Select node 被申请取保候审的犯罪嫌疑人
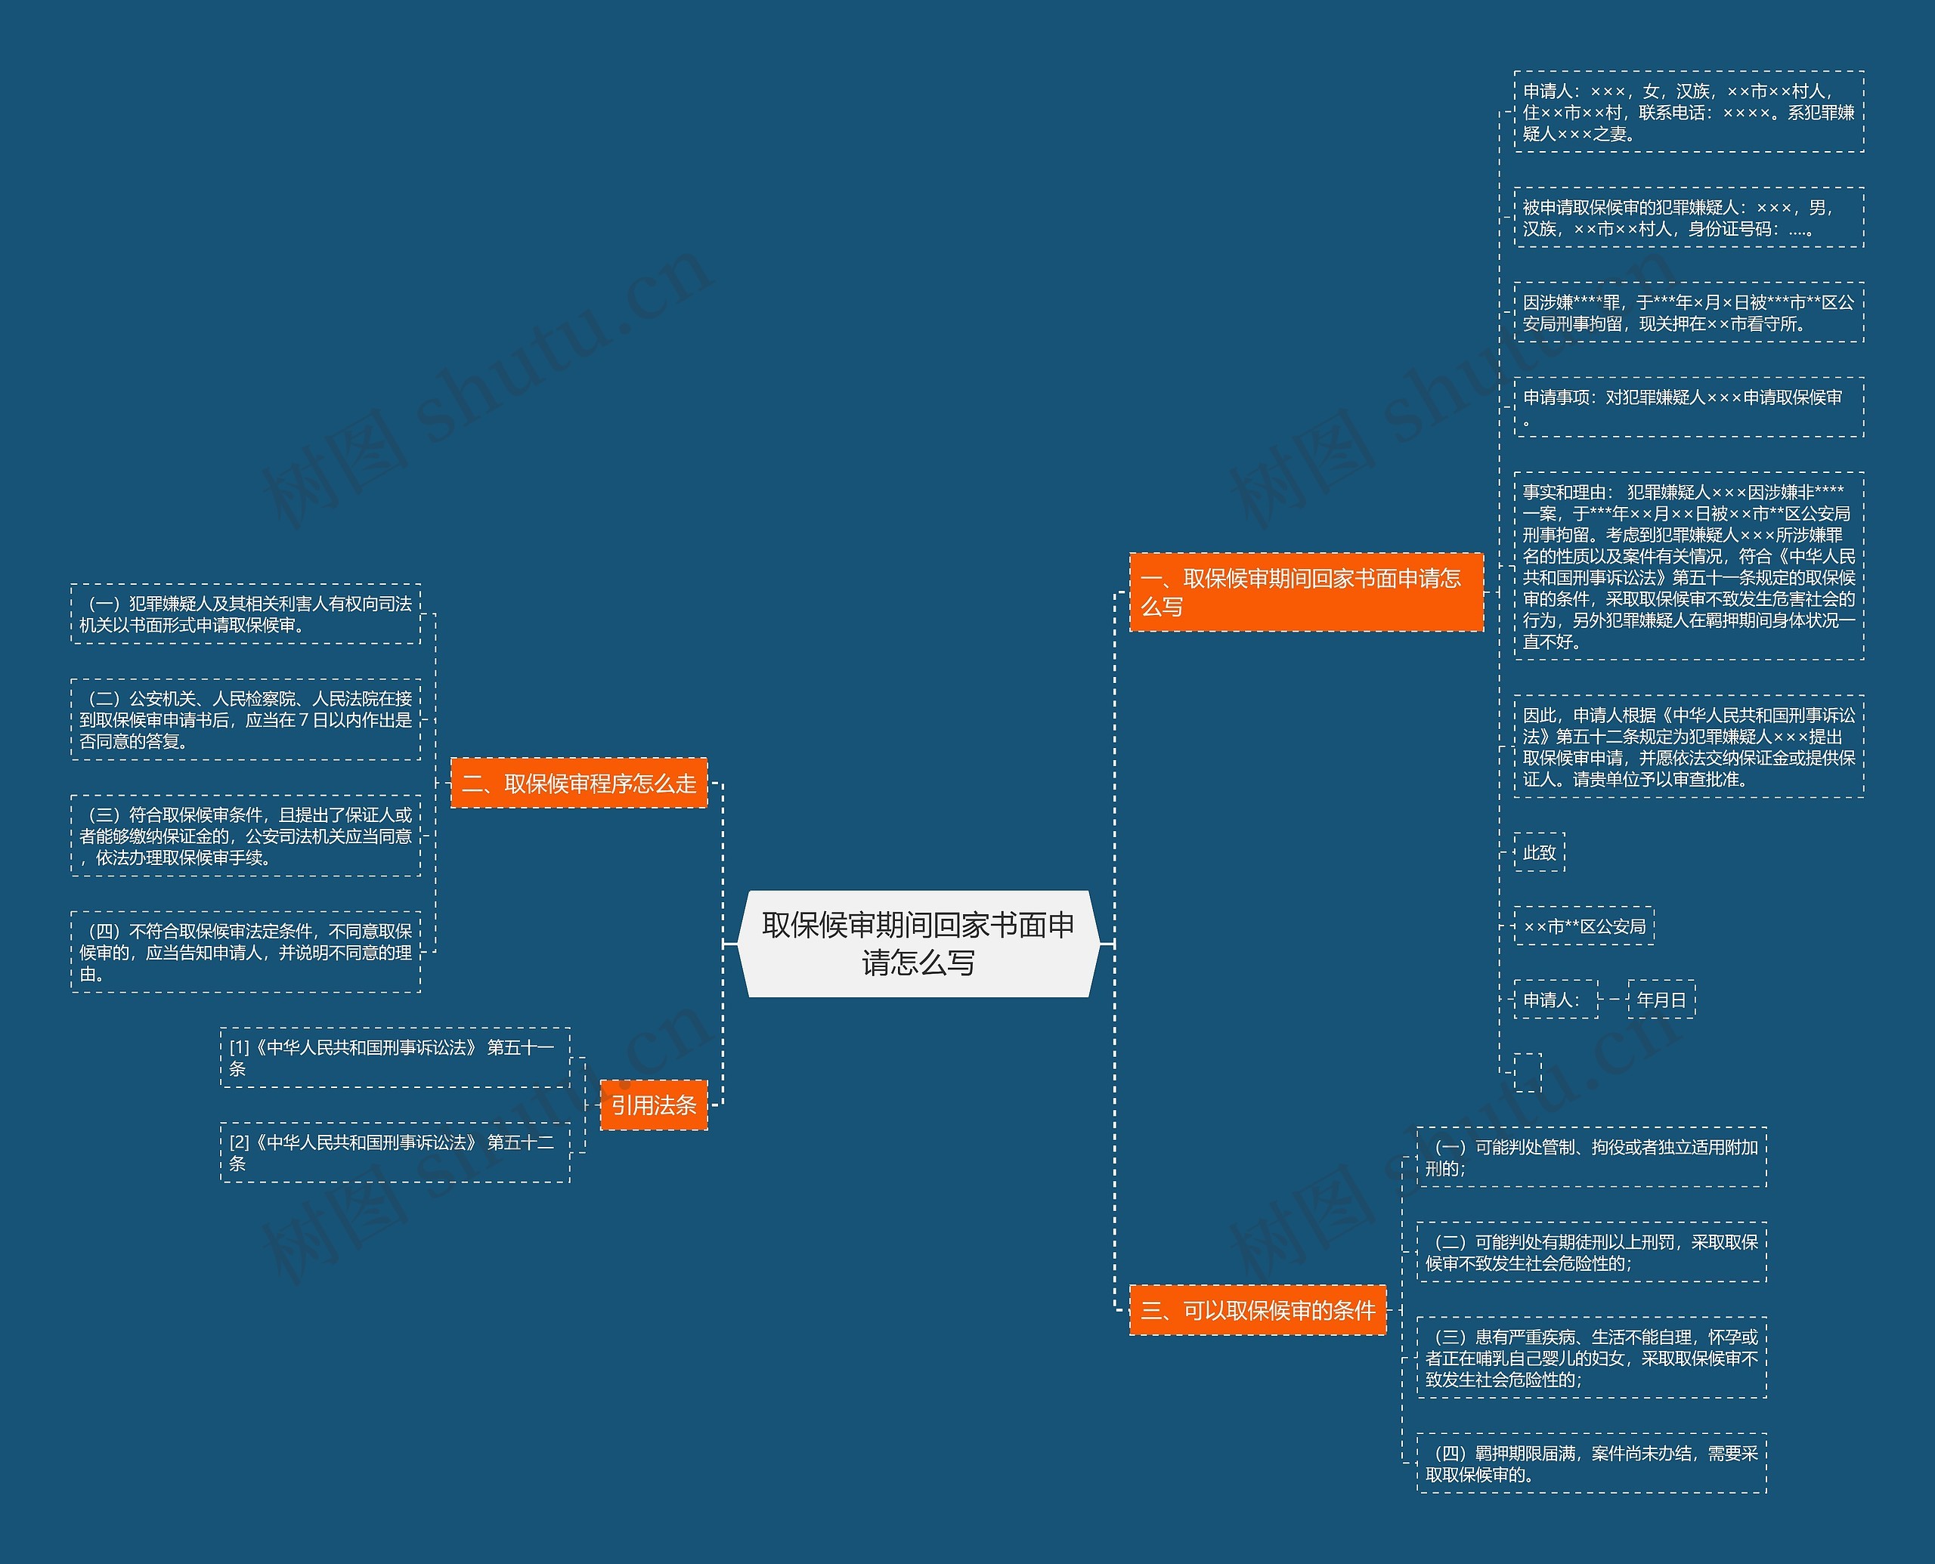Screen dimensions: 1935x1564 click(1688, 217)
